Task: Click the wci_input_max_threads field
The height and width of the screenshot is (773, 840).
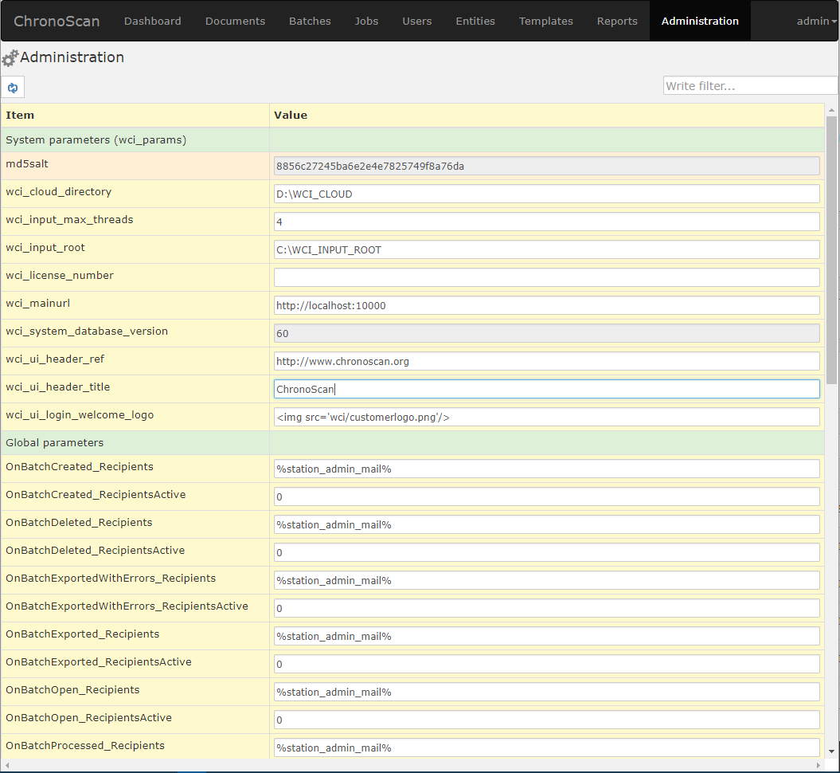Action: 546,222
